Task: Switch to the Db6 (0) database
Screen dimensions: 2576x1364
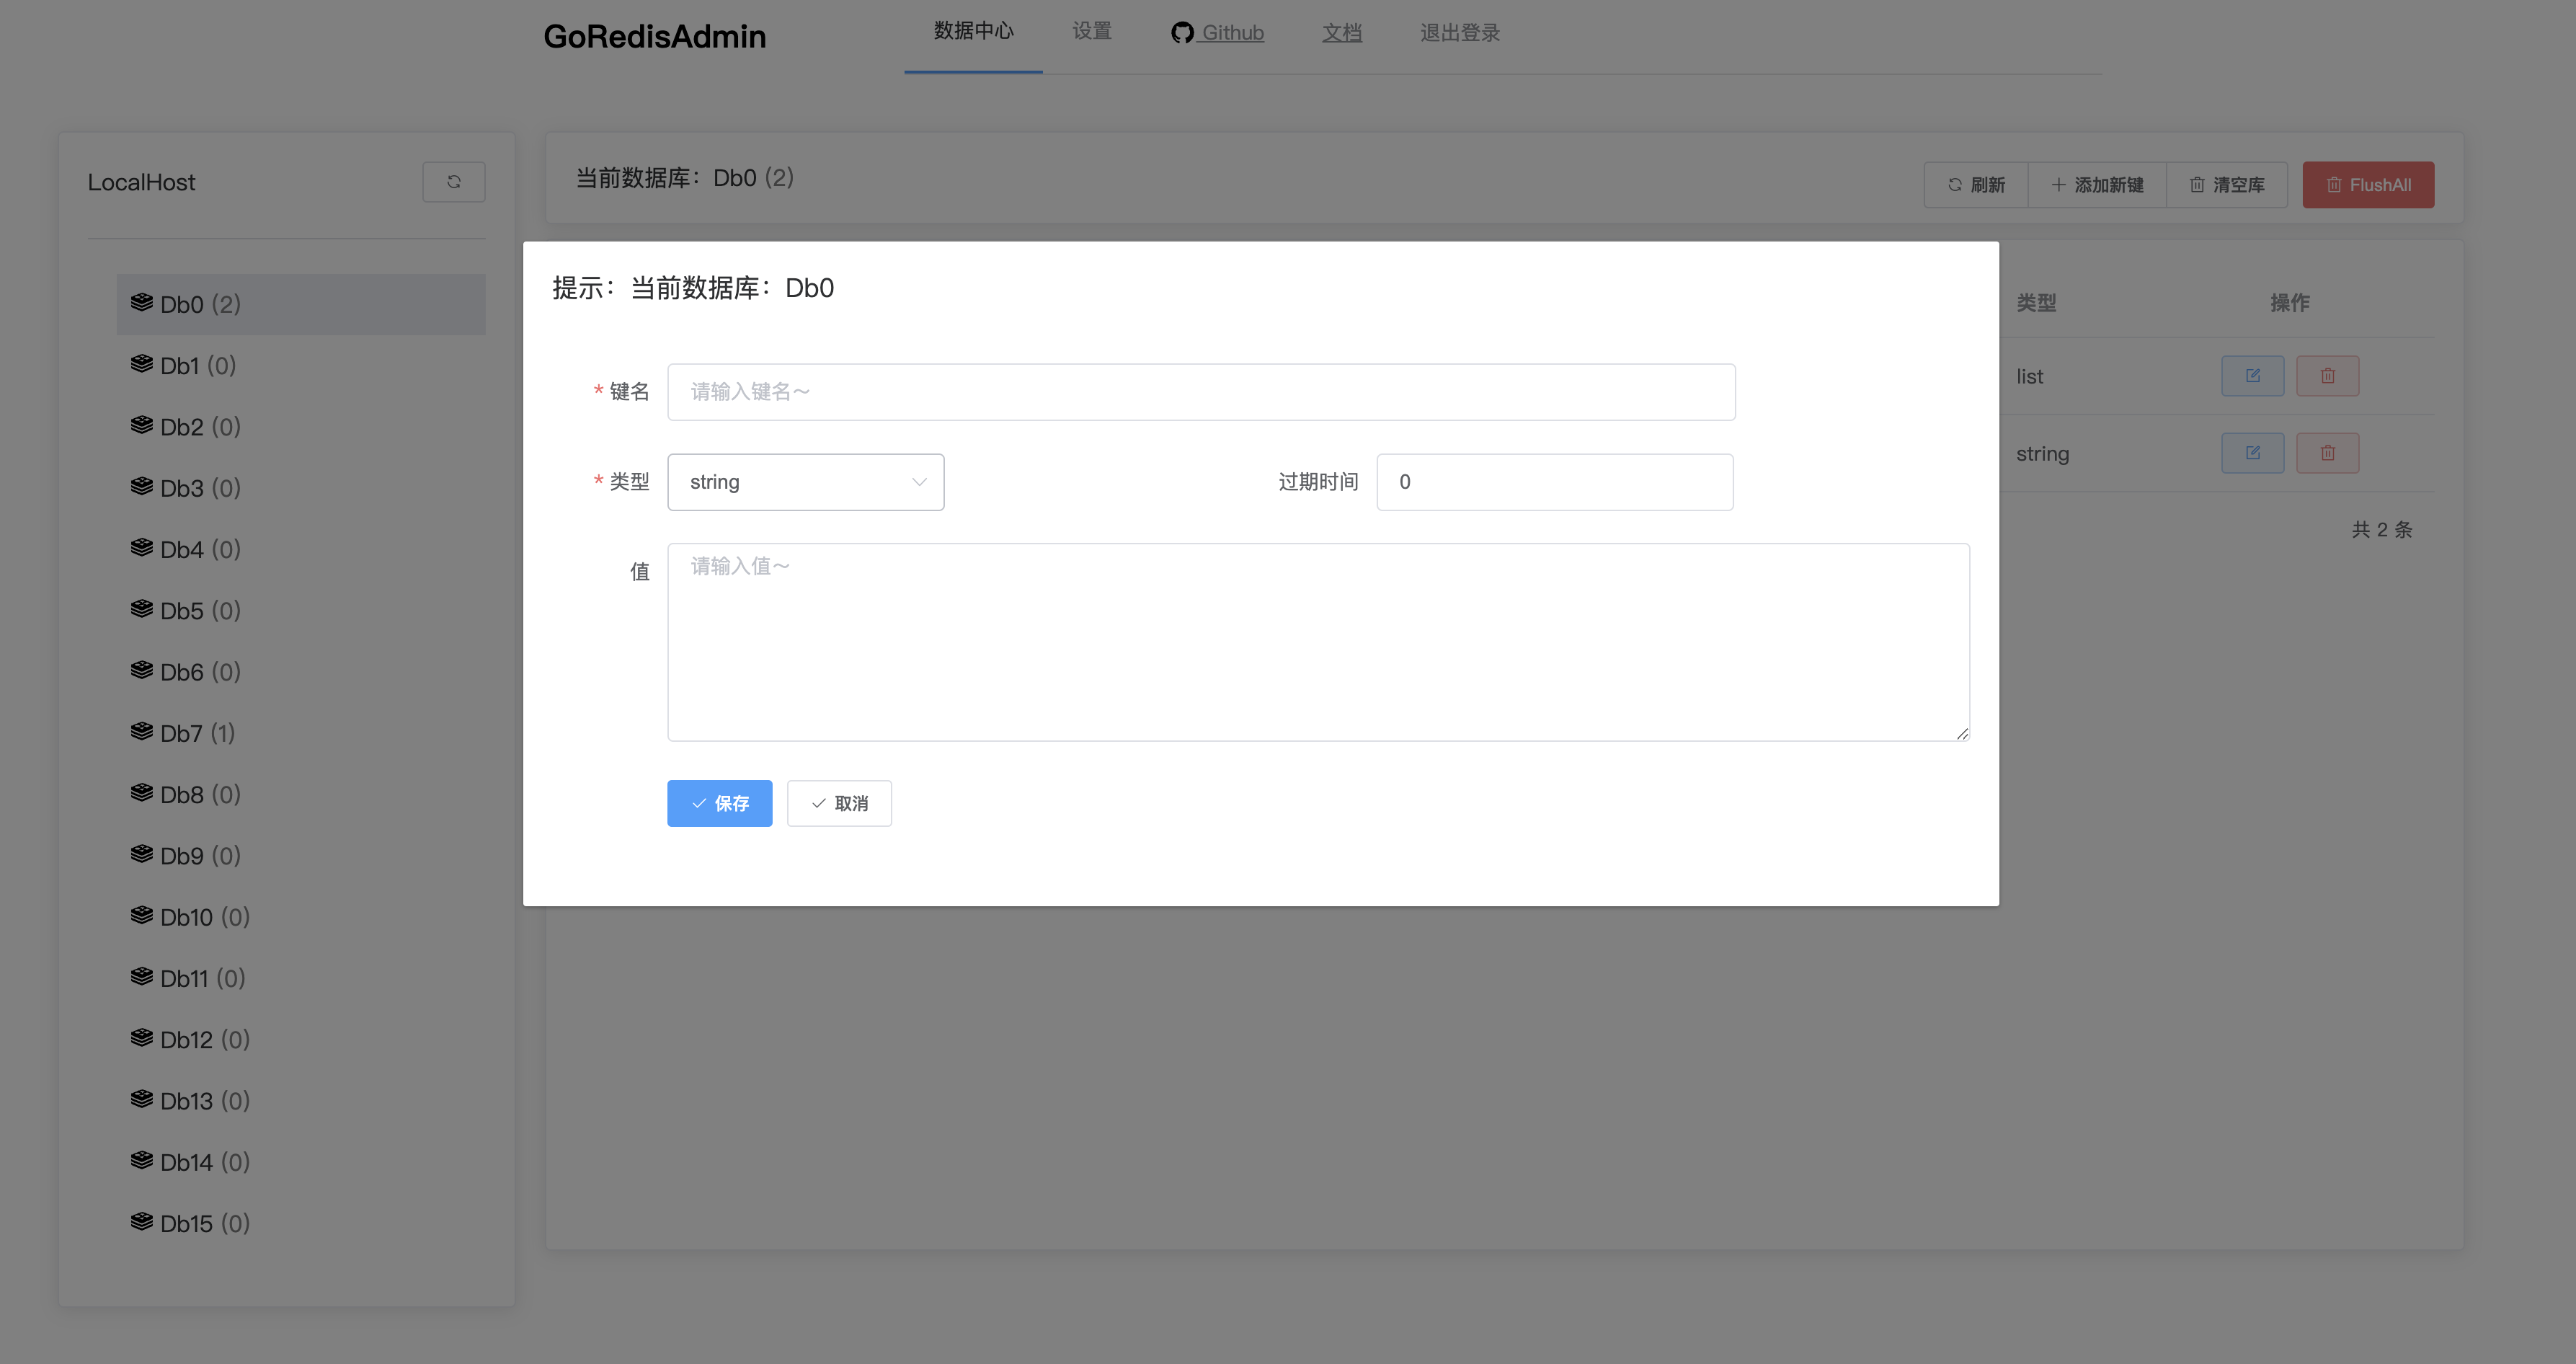Action: [x=301, y=671]
